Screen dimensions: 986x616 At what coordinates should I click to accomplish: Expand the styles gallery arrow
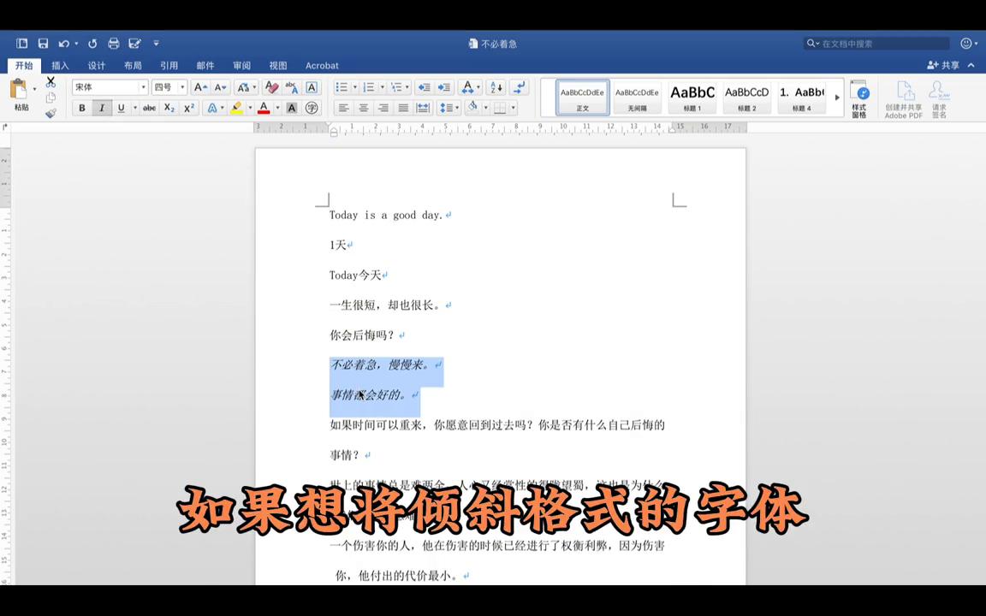(837, 98)
